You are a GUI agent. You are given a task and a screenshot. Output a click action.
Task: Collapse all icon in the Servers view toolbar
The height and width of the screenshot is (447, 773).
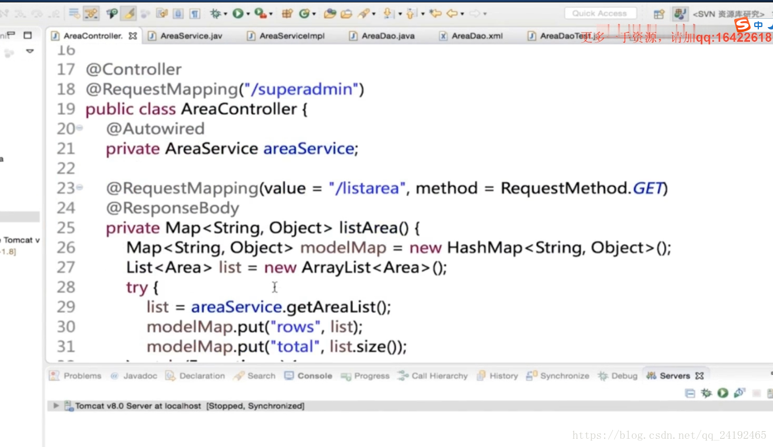pos(691,393)
